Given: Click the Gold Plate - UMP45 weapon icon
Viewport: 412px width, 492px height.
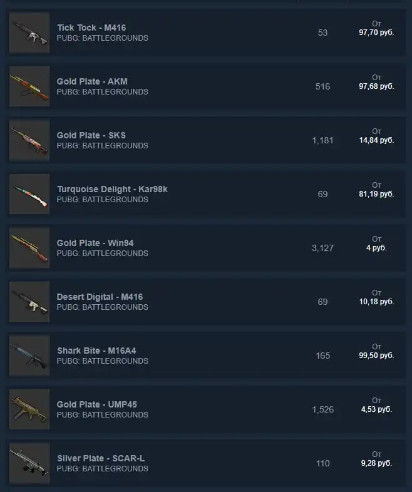Looking at the screenshot, I should pos(29,409).
